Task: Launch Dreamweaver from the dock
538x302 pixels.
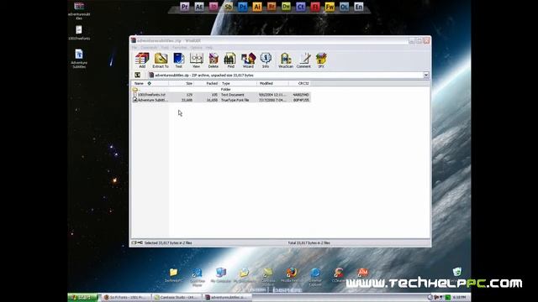Action: [x=286, y=7]
